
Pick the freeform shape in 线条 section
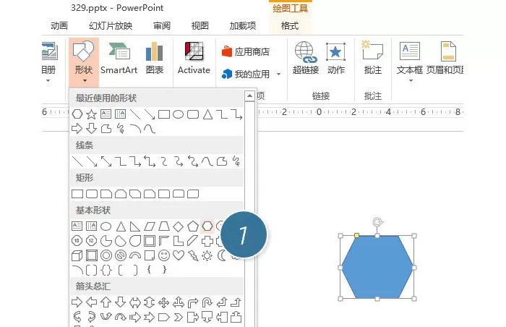222,161
